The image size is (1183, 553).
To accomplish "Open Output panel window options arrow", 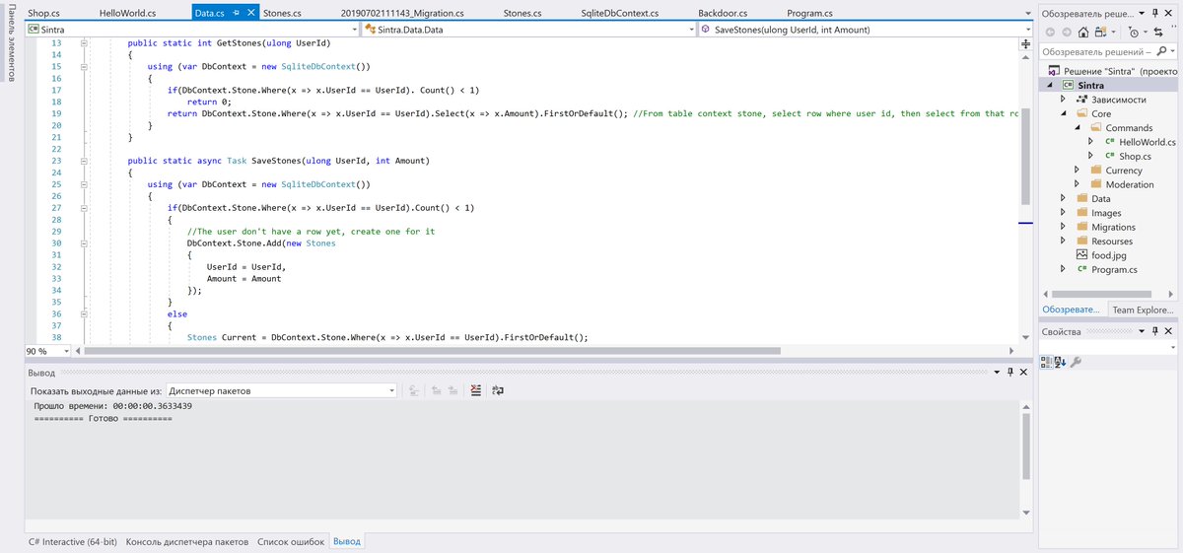I will coord(997,372).
